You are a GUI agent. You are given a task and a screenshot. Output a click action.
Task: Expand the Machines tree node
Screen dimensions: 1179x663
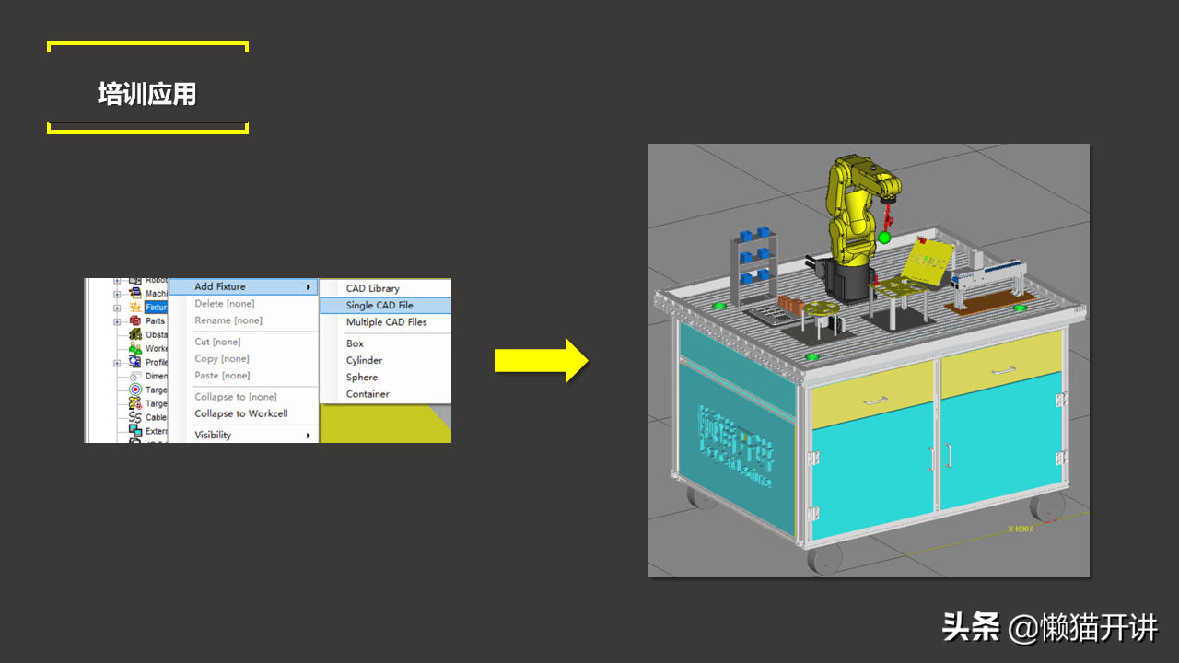117,294
